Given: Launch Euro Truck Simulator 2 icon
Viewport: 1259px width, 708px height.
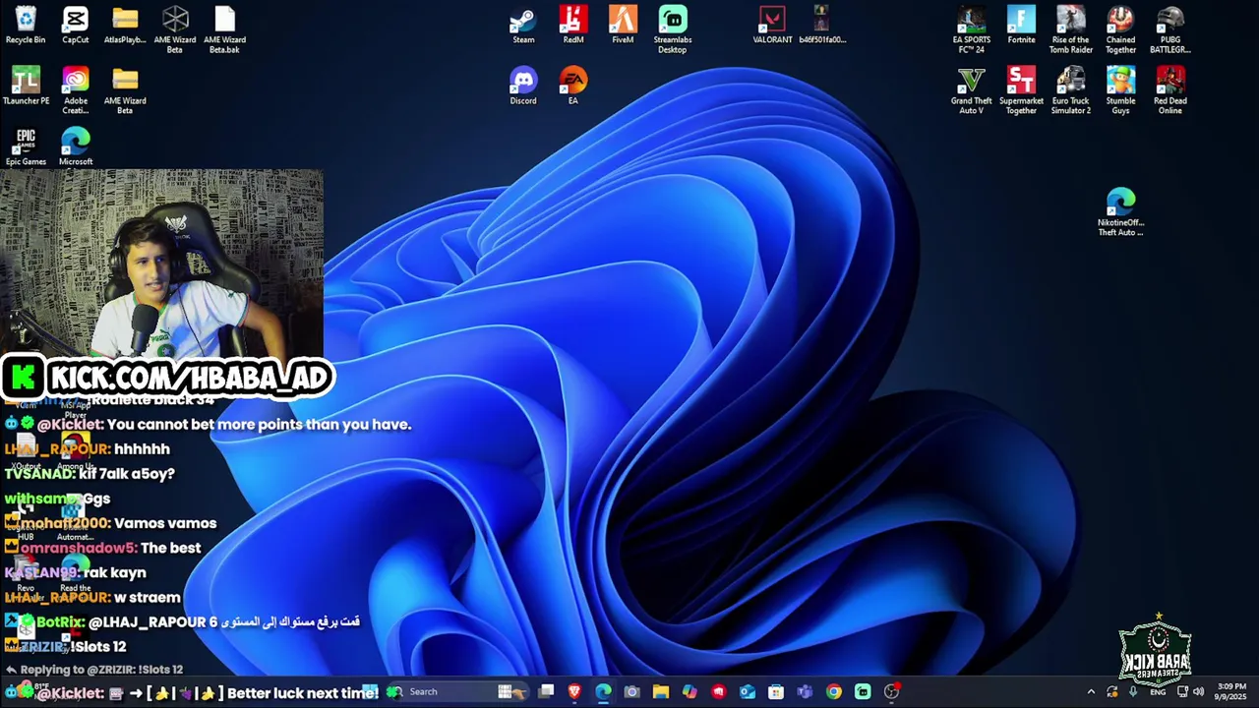Looking at the screenshot, I should pyautogui.click(x=1071, y=90).
